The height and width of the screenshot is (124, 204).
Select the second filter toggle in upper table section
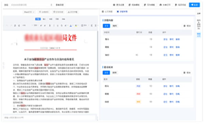coord(115,26)
